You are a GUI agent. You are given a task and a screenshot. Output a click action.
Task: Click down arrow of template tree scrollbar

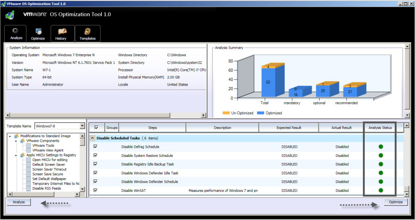click(x=83, y=189)
